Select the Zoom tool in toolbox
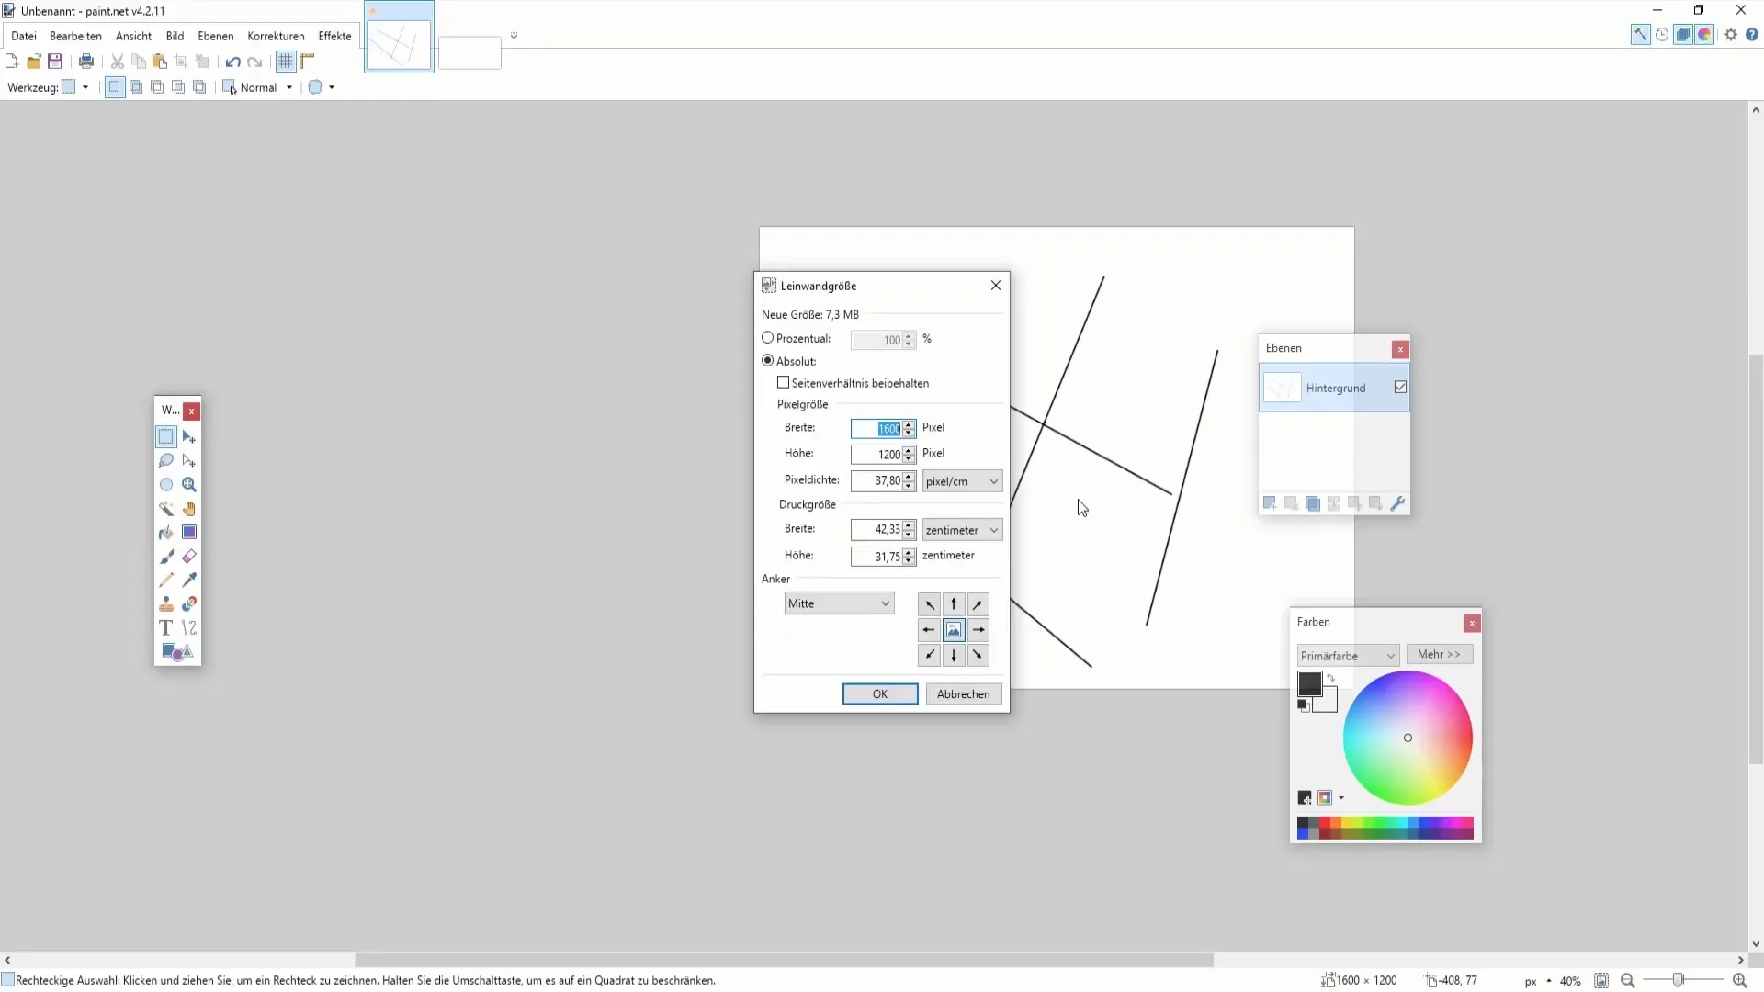This screenshot has width=1764, height=992. 189,485
